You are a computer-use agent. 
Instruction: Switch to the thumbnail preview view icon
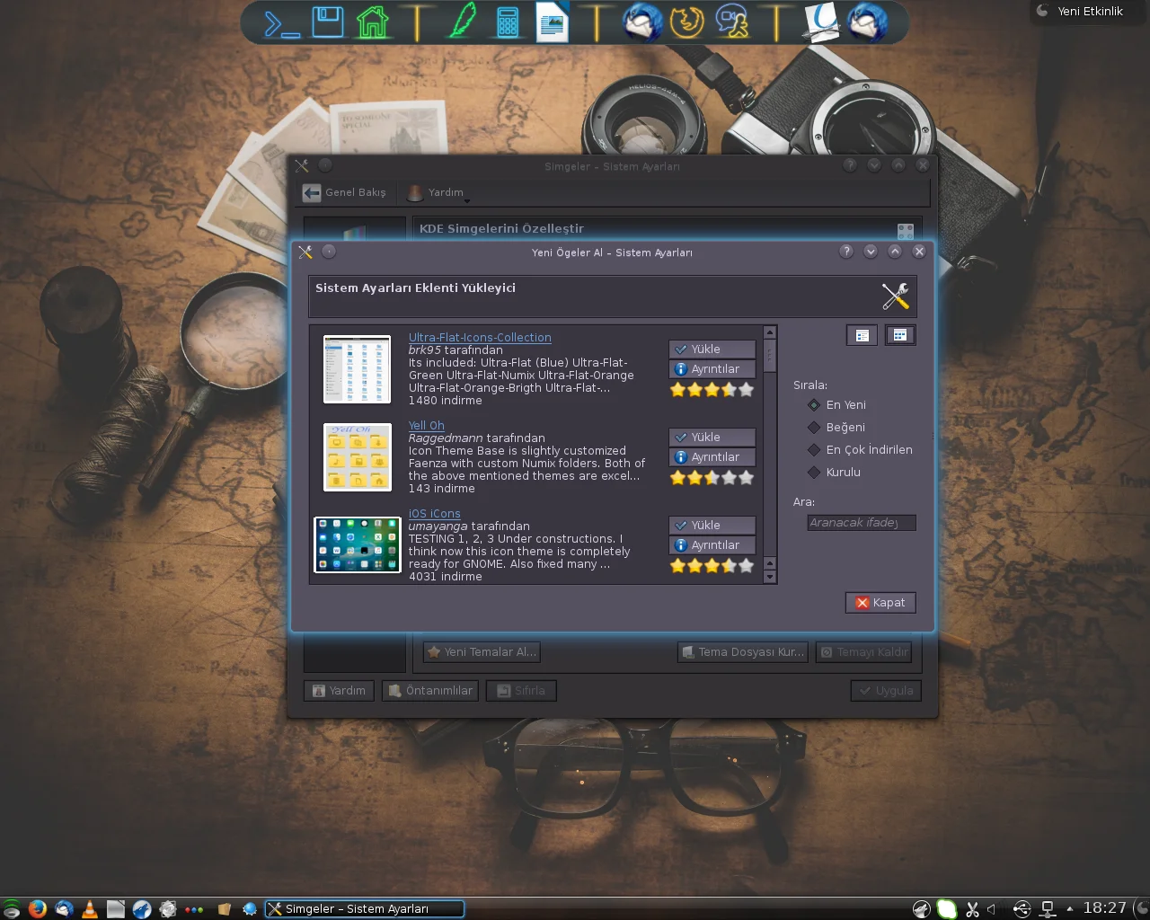click(x=899, y=335)
